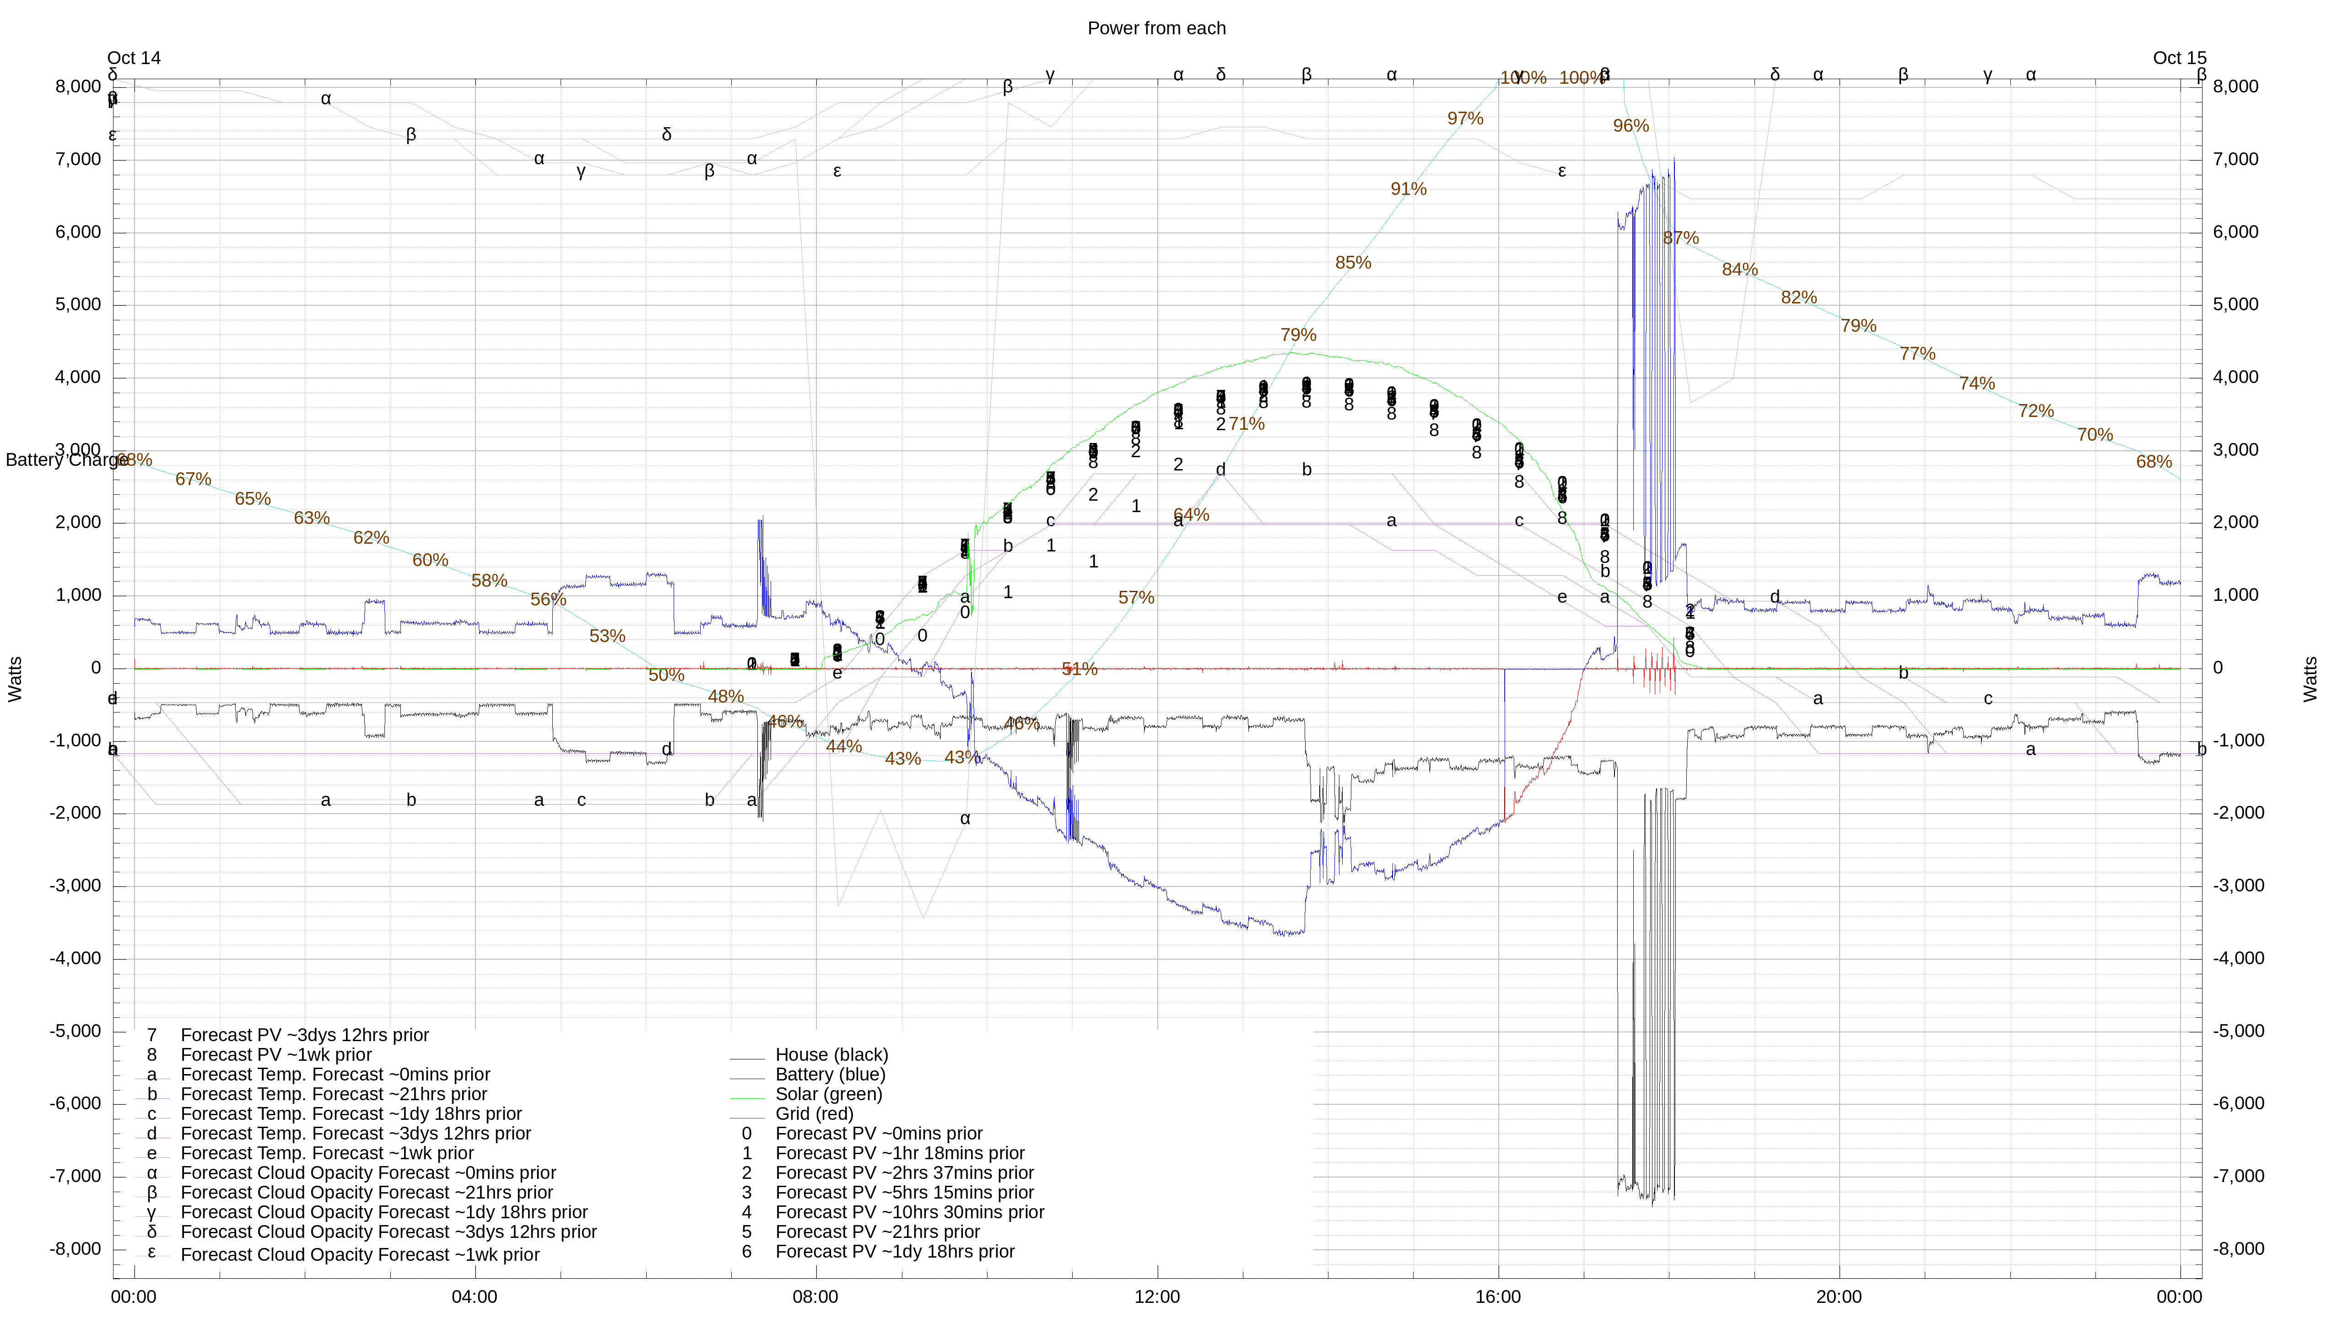
Task: Select legend entry 'Forecast PV ~21hrs prior'
Action: [878, 1232]
